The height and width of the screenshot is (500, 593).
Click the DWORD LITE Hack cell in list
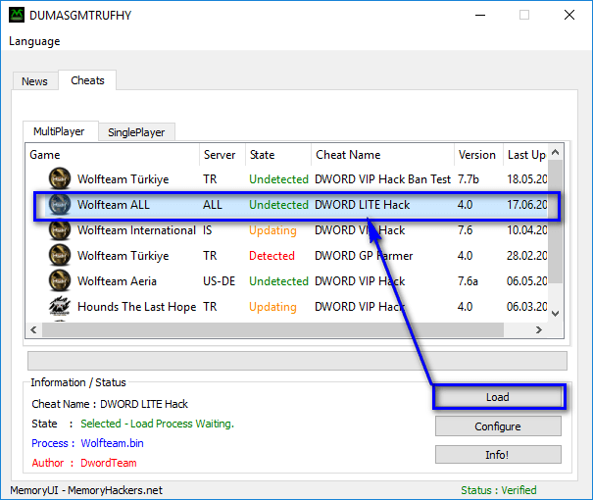click(x=363, y=205)
